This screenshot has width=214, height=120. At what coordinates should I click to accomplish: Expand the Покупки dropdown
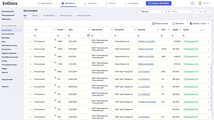pos(152,12)
